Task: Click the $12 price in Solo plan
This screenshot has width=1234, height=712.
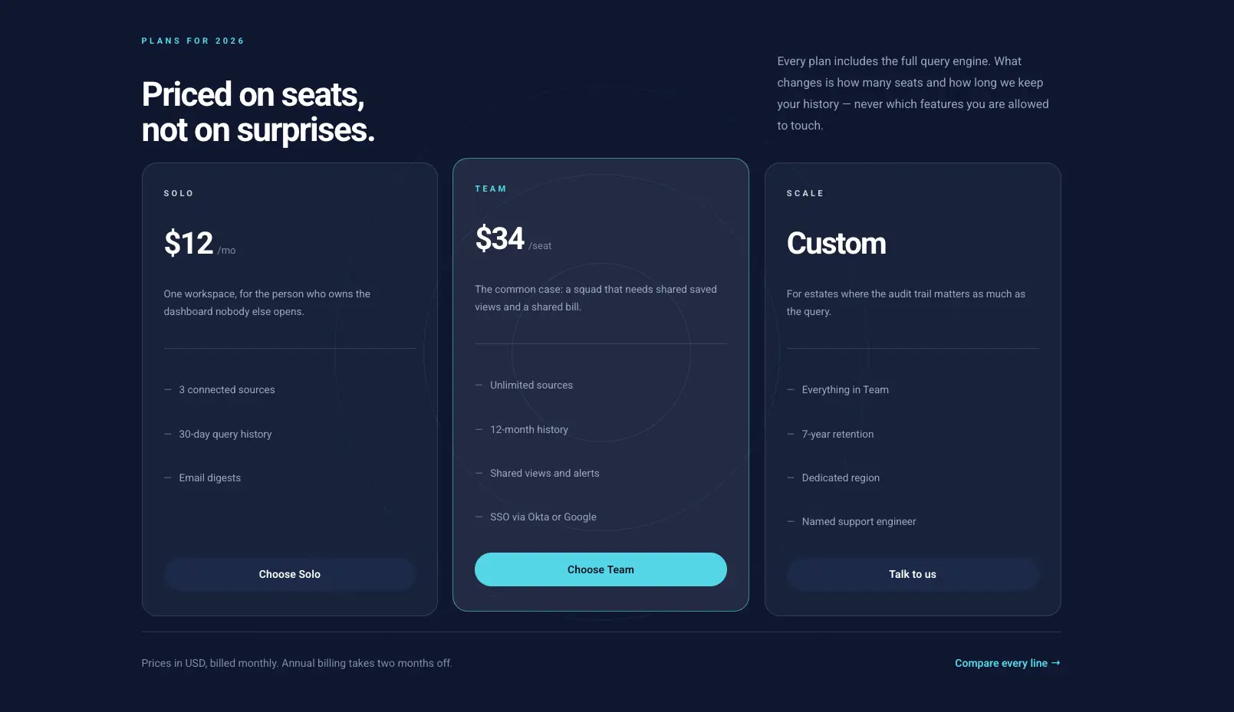Action: coord(189,243)
